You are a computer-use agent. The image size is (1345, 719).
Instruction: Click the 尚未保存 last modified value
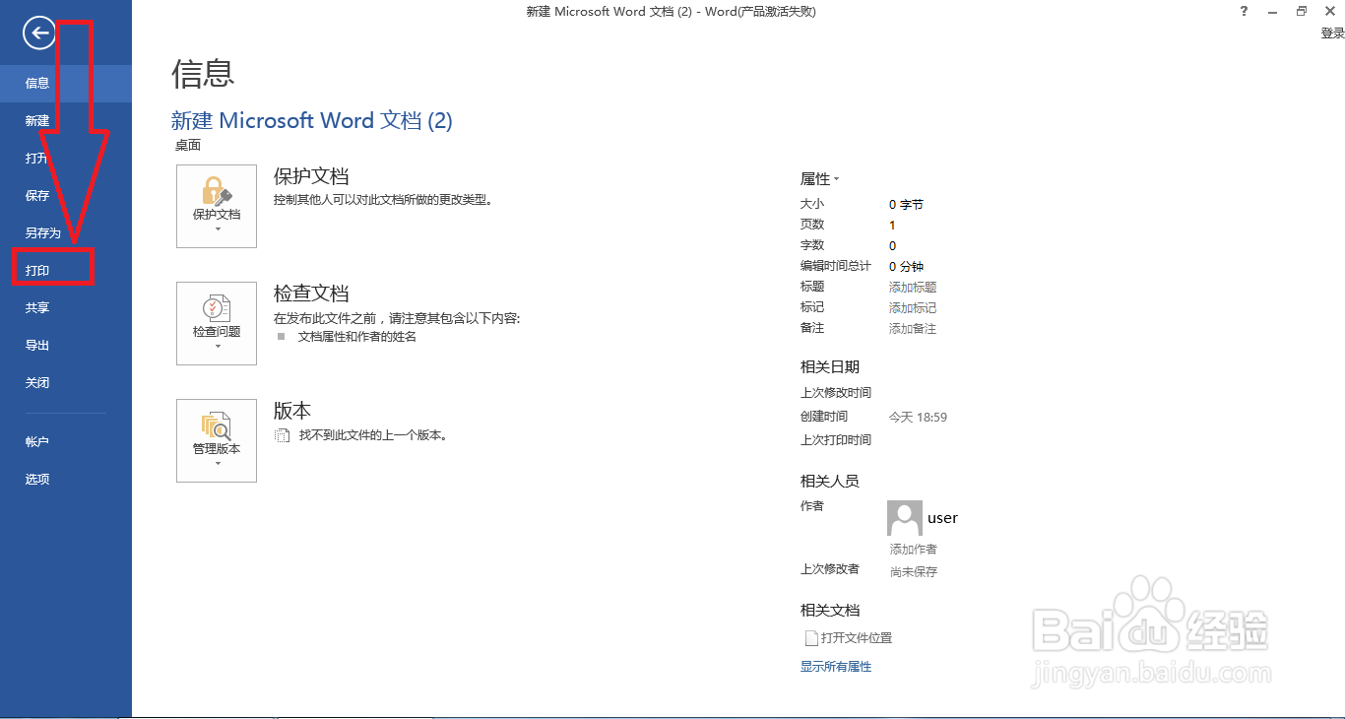(914, 572)
